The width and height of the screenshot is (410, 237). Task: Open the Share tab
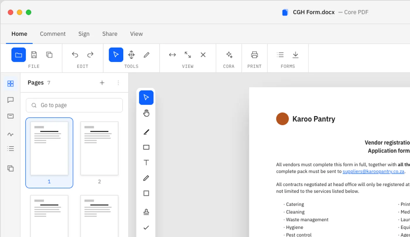pos(110,34)
